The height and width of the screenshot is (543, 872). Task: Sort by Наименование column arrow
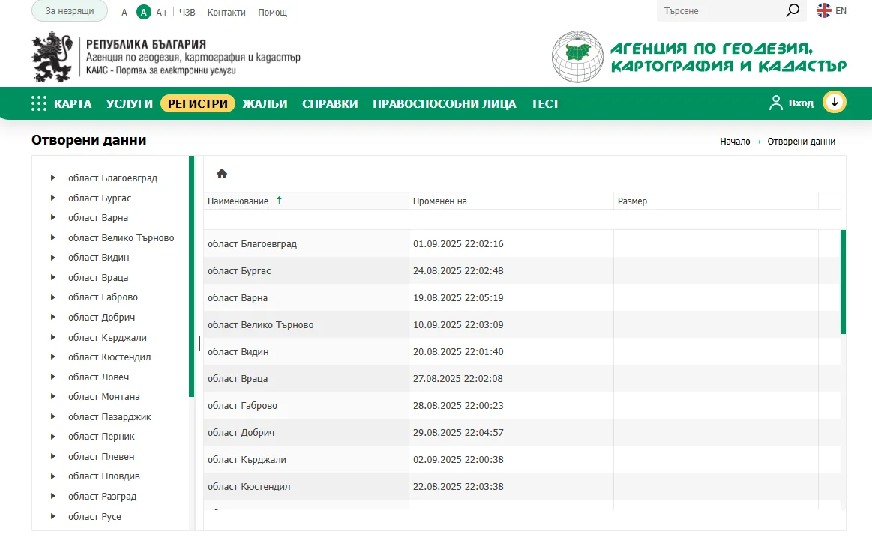pyautogui.click(x=279, y=201)
